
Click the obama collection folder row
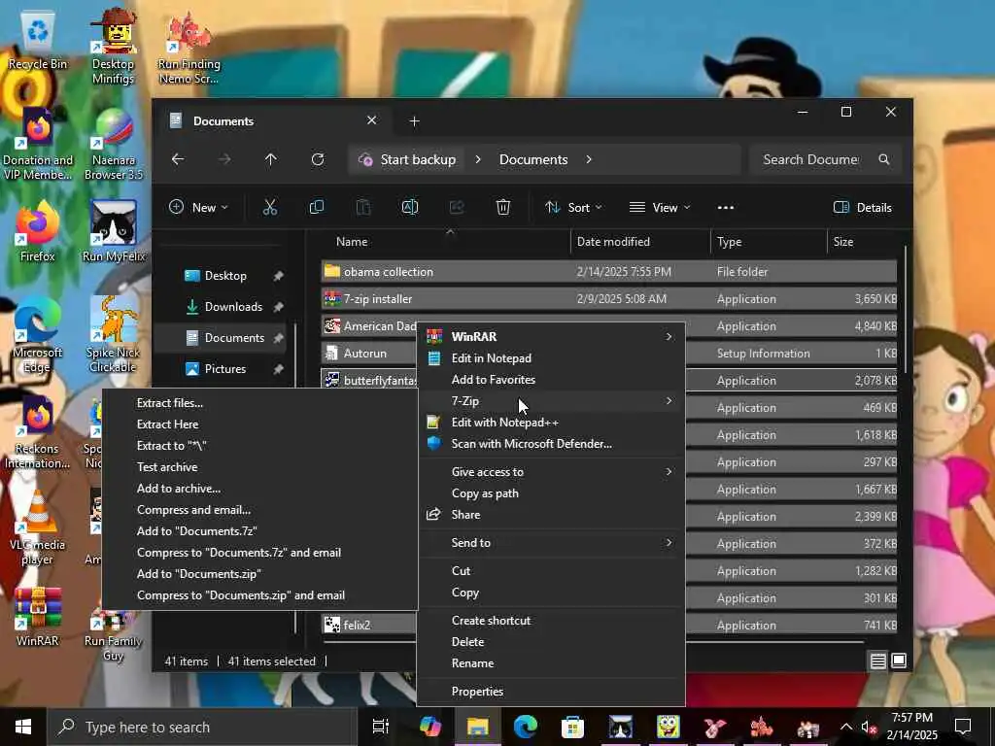[x=609, y=272]
